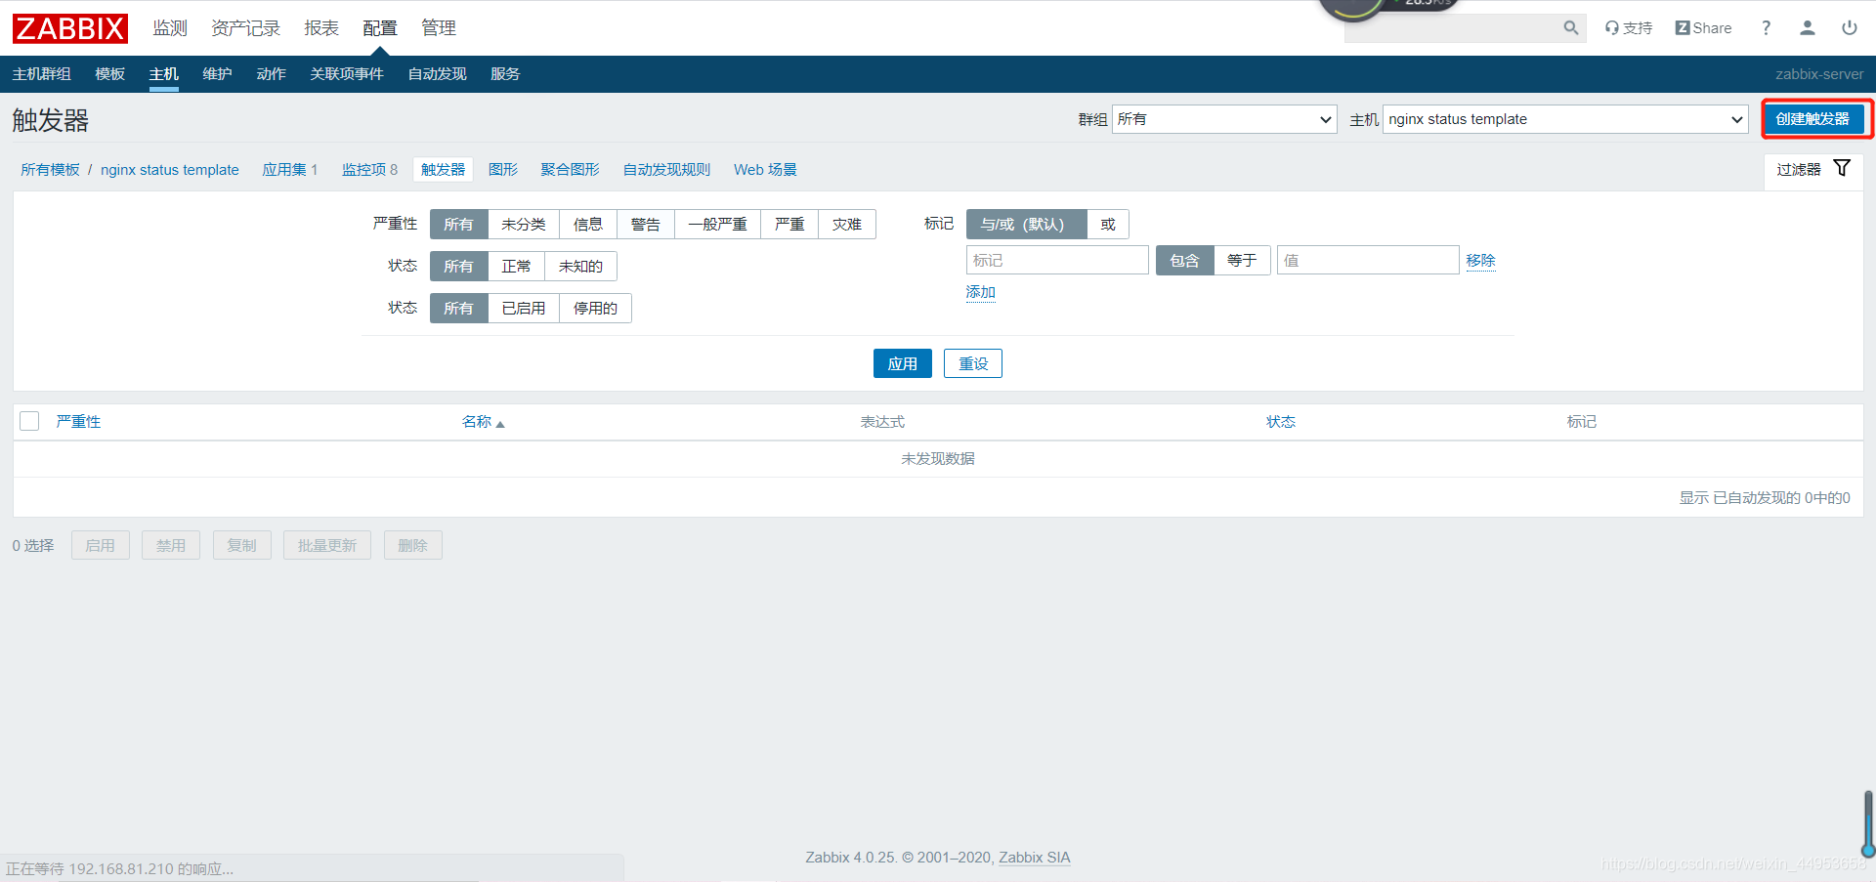Go to 自动发现 submenu
Screen dimensions: 1876x882
click(438, 74)
